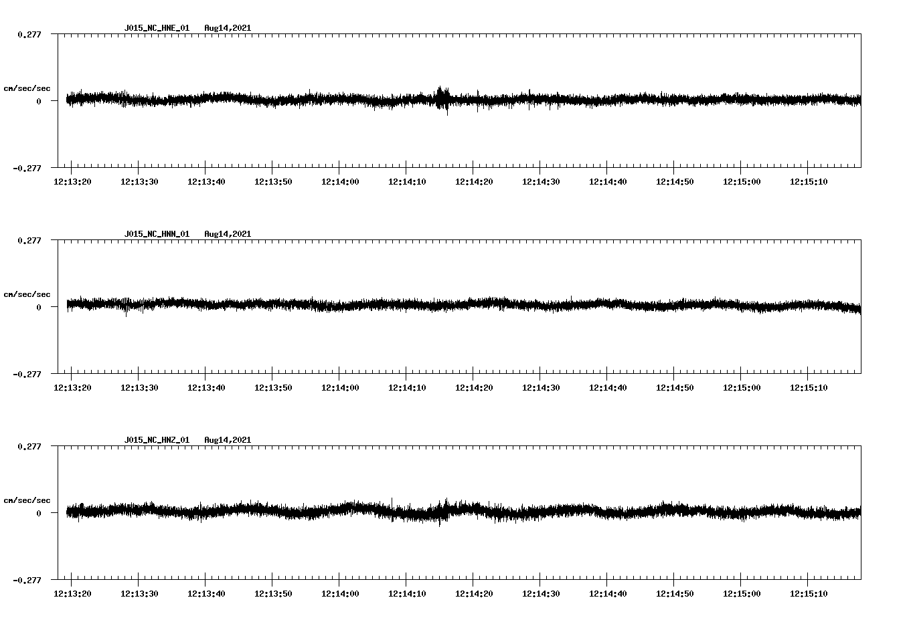Image resolution: width=909 pixels, height=618 pixels.
Task: Click the cm/sec/sec unit label on HNN plot
Action: pyautogui.click(x=27, y=294)
